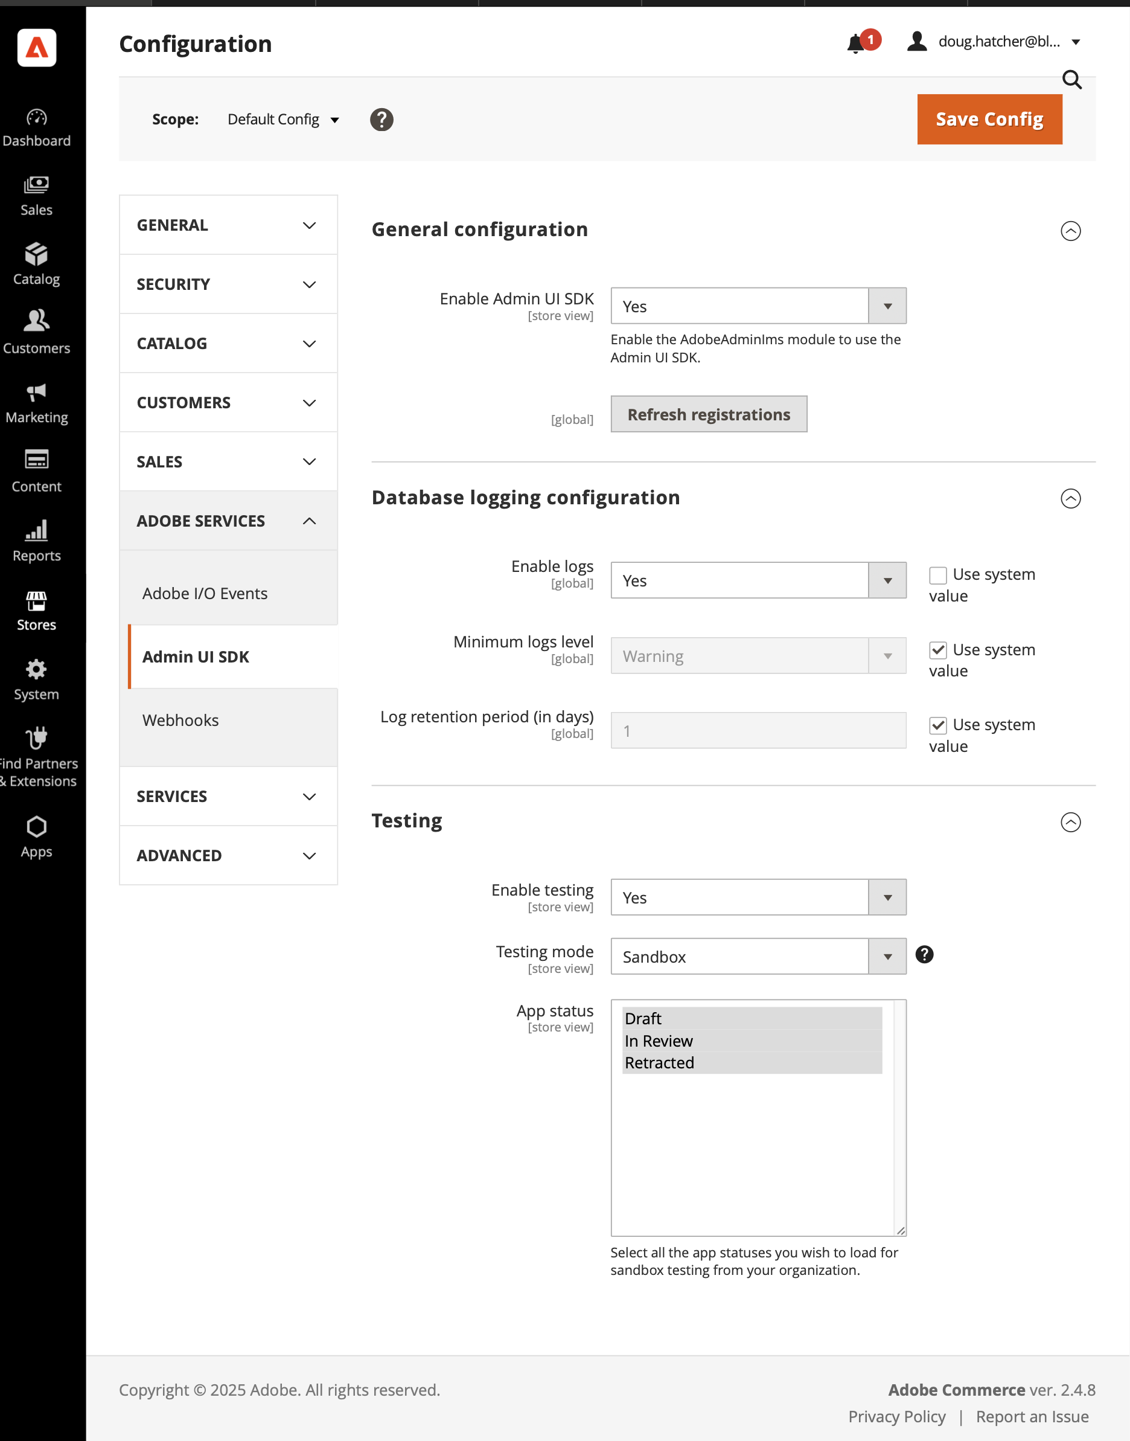Viewport: 1130px width, 1441px height.
Task: Open the Reports sidebar menu
Action: (36, 542)
